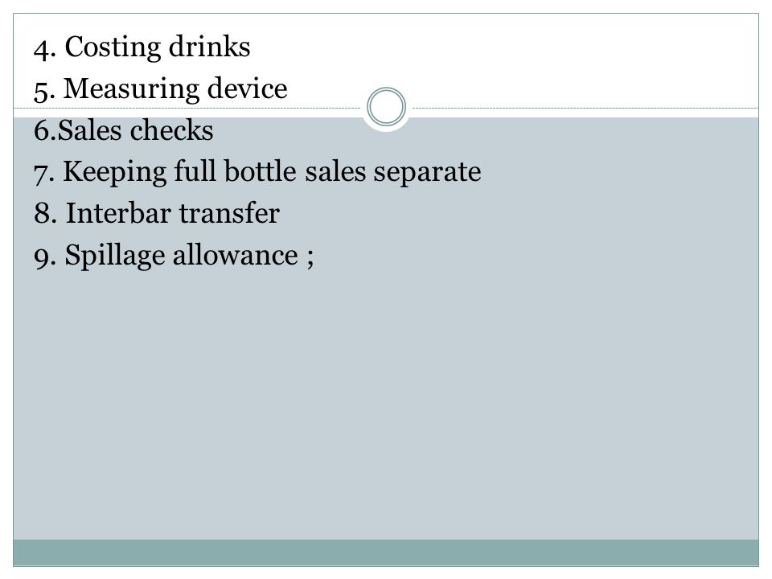Click the word "drinks" in item 4
Screen dimensions: 772x579
point(210,47)
